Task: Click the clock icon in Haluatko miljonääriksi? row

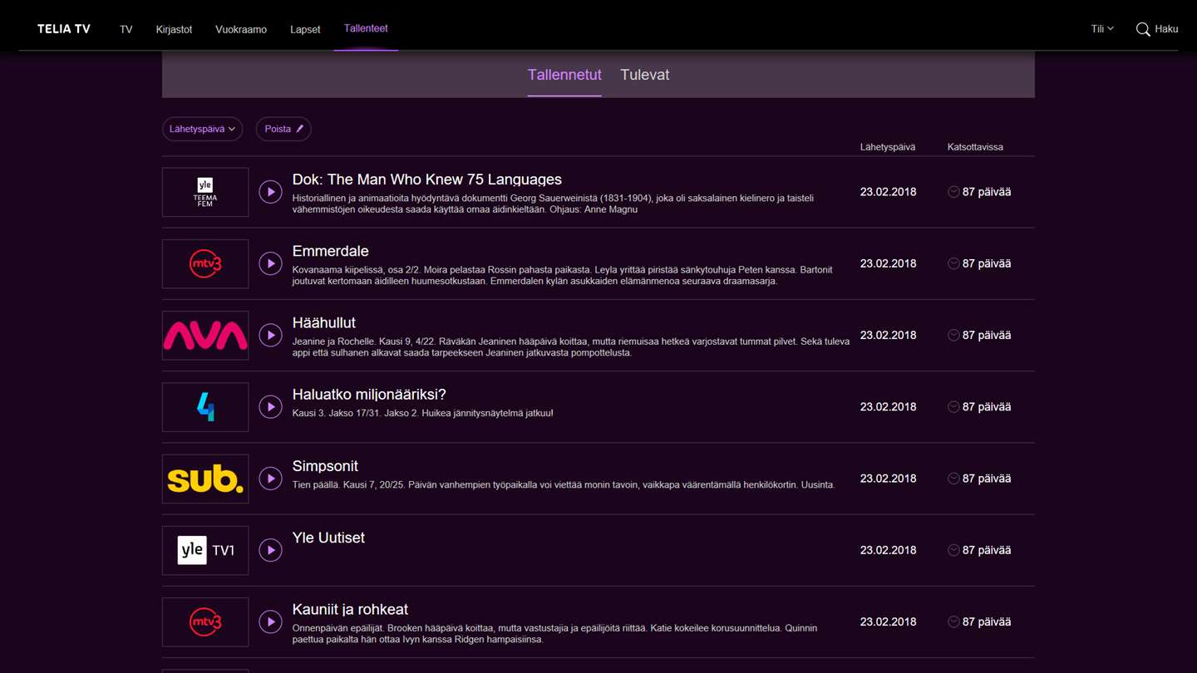Action: tap(953, 407)
